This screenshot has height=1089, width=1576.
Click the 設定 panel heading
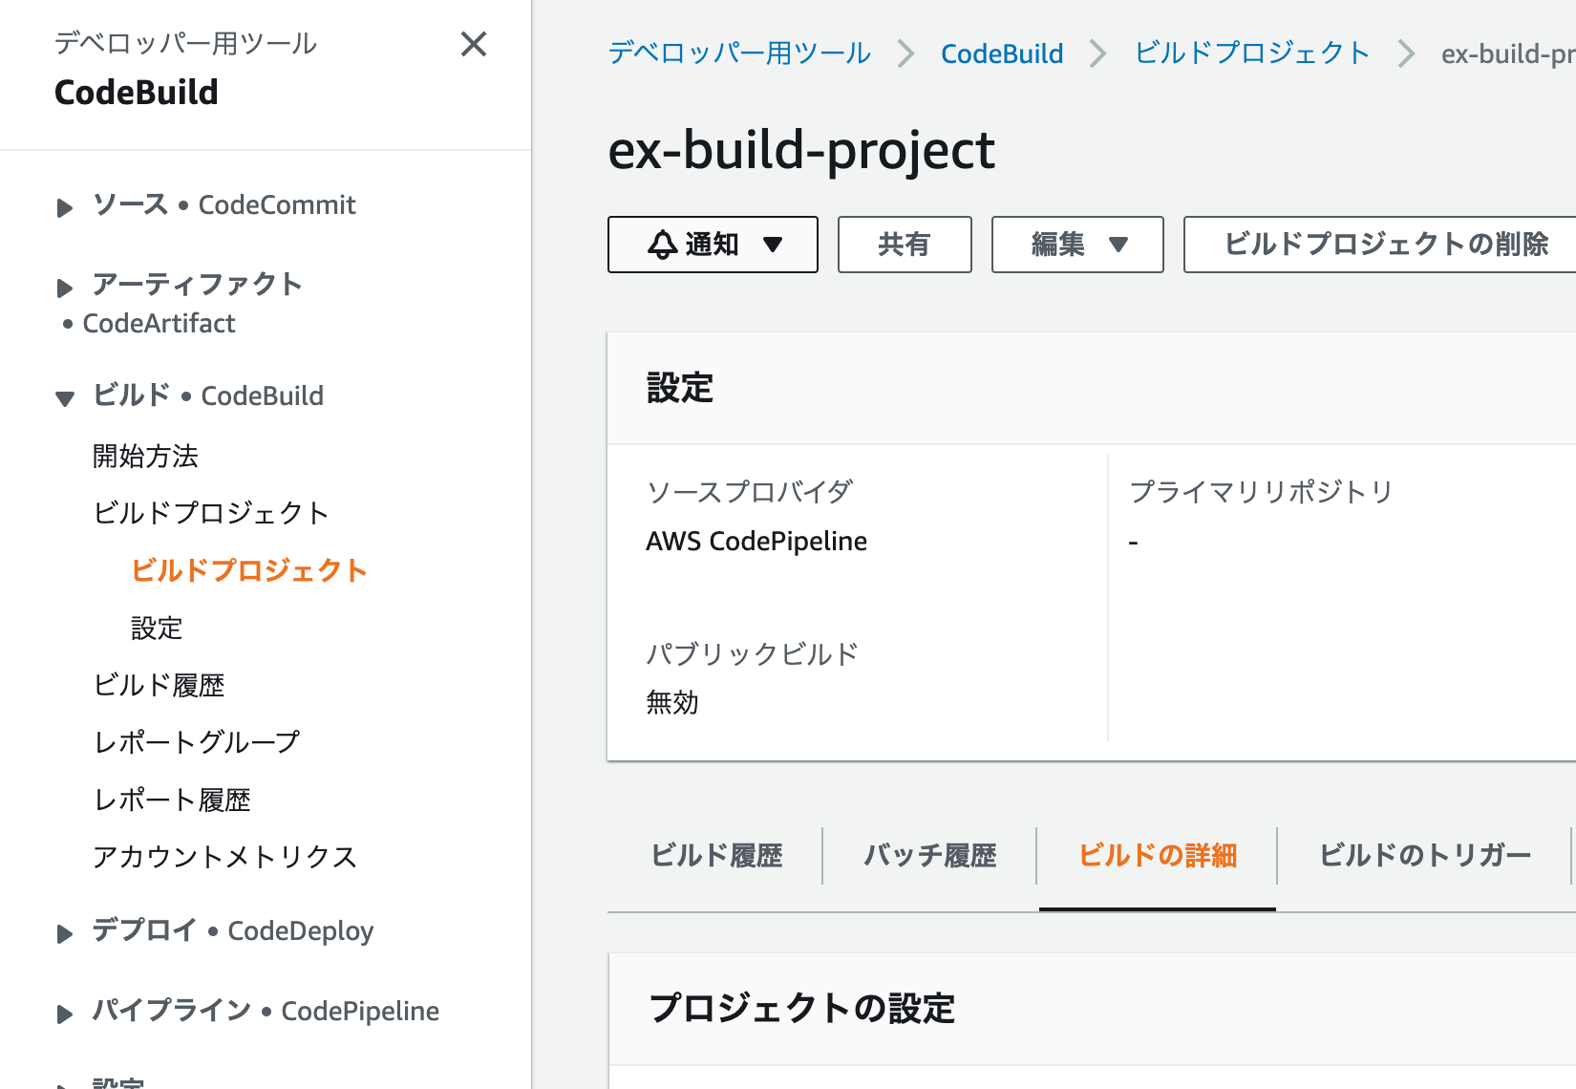tap(680, 388)
